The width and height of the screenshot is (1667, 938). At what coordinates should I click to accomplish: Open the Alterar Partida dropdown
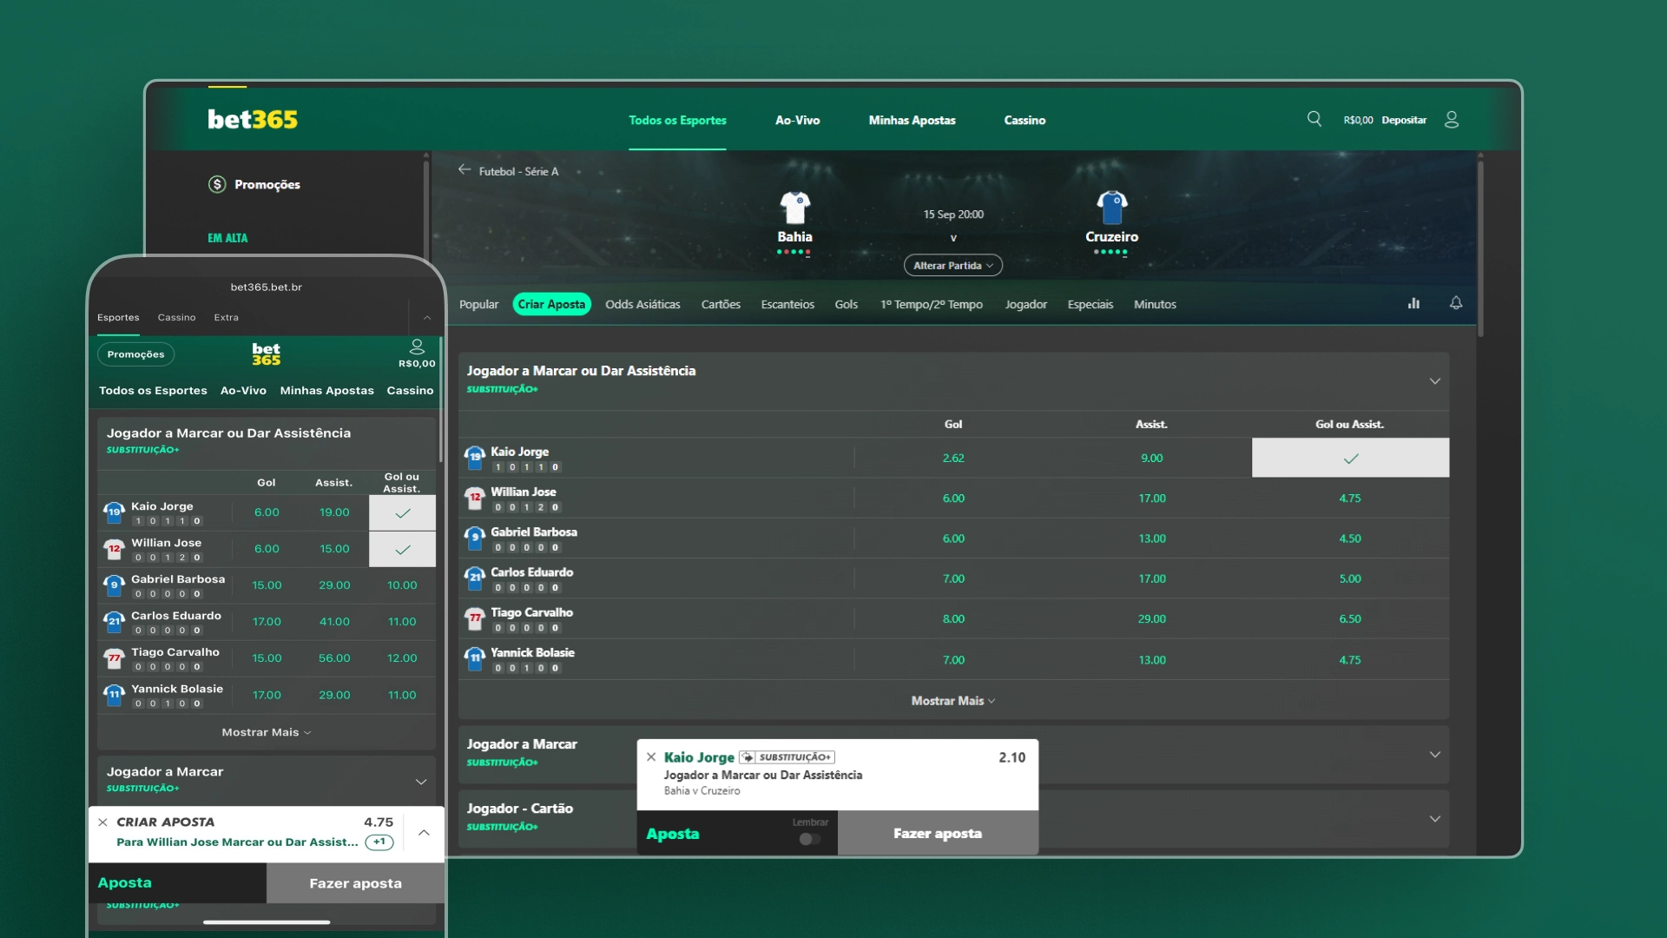click(952, 265)
